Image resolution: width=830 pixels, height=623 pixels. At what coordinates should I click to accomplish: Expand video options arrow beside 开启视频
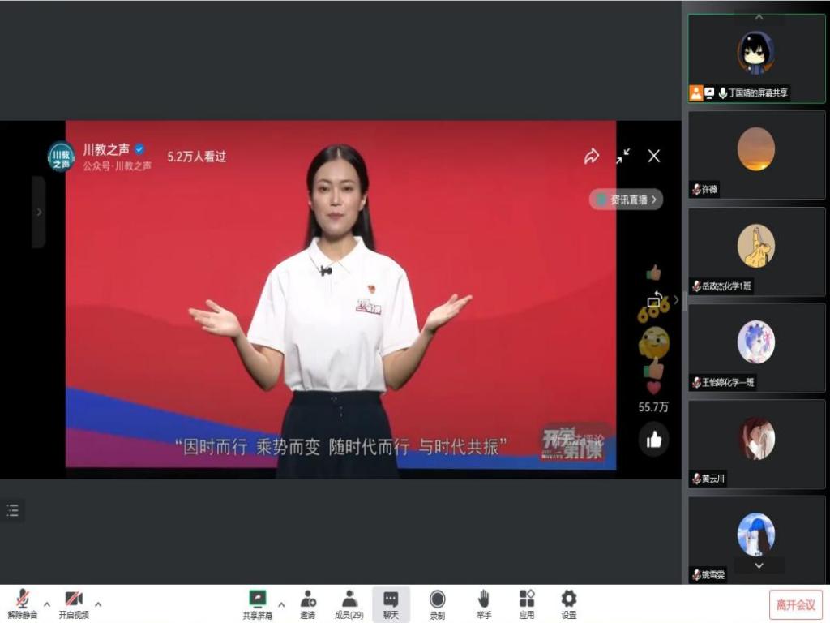(98, 604)
